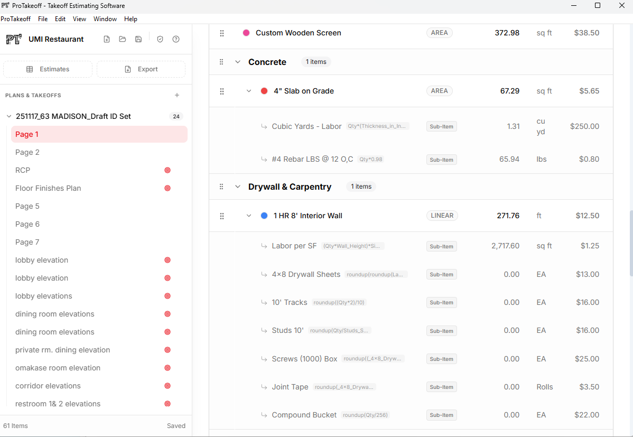
Task: Click the 2,717.60 quantity of Labor per SF
Action: [x=506, y=246]
